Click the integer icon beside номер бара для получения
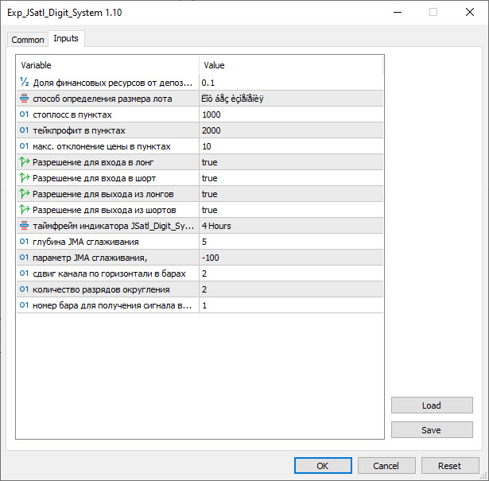 (x=24, y=305)
